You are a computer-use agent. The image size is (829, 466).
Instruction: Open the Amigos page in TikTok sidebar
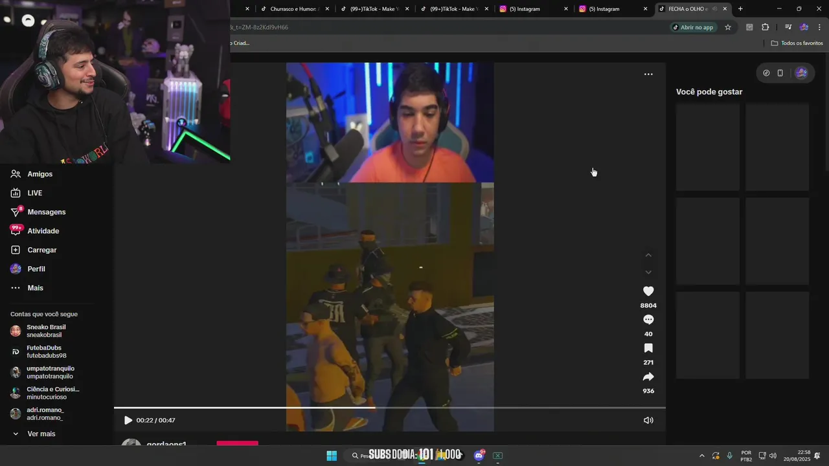(40, 174)
